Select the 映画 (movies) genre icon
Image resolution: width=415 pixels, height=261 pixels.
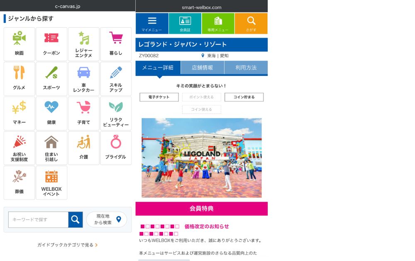coord(19,43)
